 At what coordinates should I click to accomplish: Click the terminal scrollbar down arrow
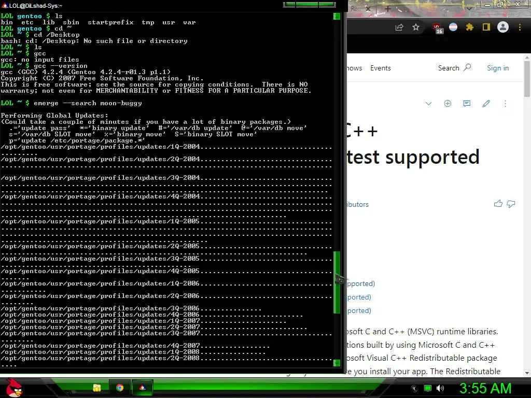[x=337, y=363]
